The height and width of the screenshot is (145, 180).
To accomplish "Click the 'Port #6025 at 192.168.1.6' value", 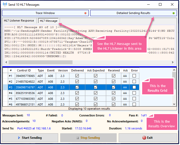I will (34, 128).
